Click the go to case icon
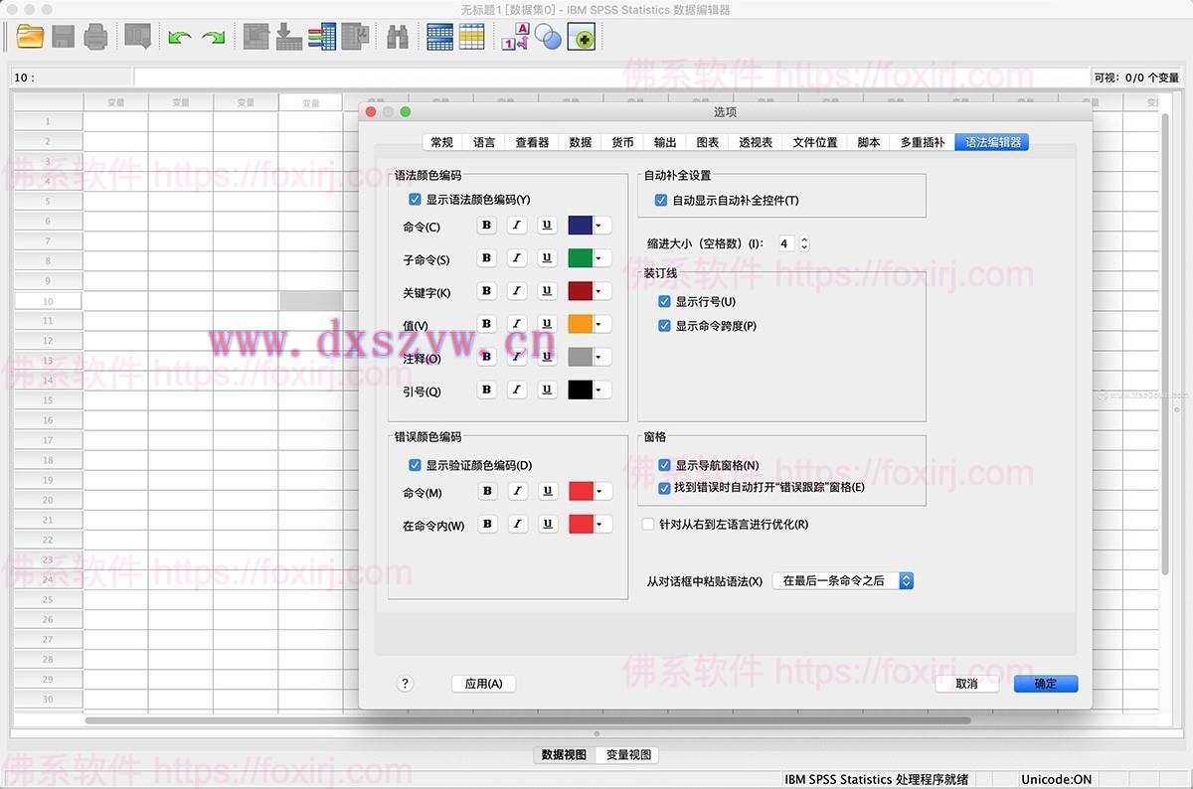The image size is (1193, 789). 256,38
